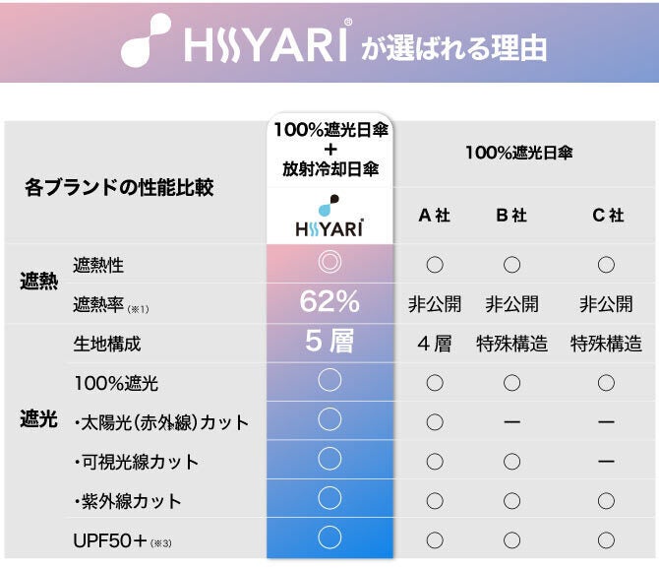The height and width of the screenshot is (569, 659).
Task: Click the C社 dash in the 可視光線カット row
Action: (x=606, y=461)
